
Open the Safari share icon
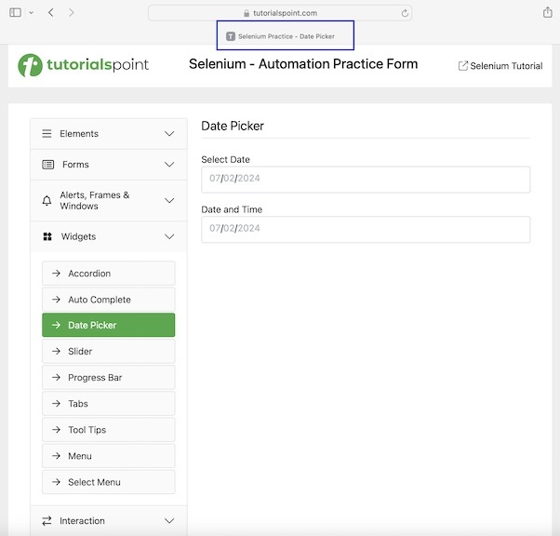click(x=548, y=12)
